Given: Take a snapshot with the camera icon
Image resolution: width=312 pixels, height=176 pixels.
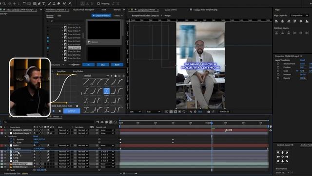Looking at the screenshot, I should click(209, 112).
